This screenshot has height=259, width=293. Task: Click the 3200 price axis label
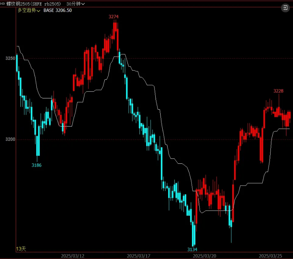pyautogui.click(x=10, y=139)
